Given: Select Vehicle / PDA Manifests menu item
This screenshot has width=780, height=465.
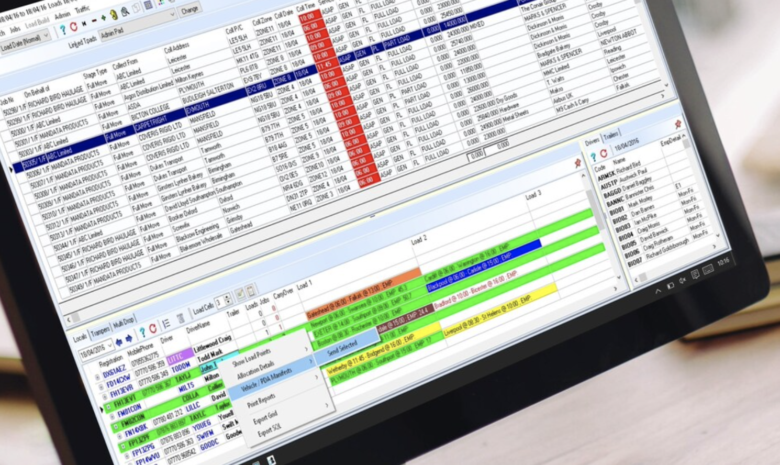Looking at the screenshot, I should 265,380.
